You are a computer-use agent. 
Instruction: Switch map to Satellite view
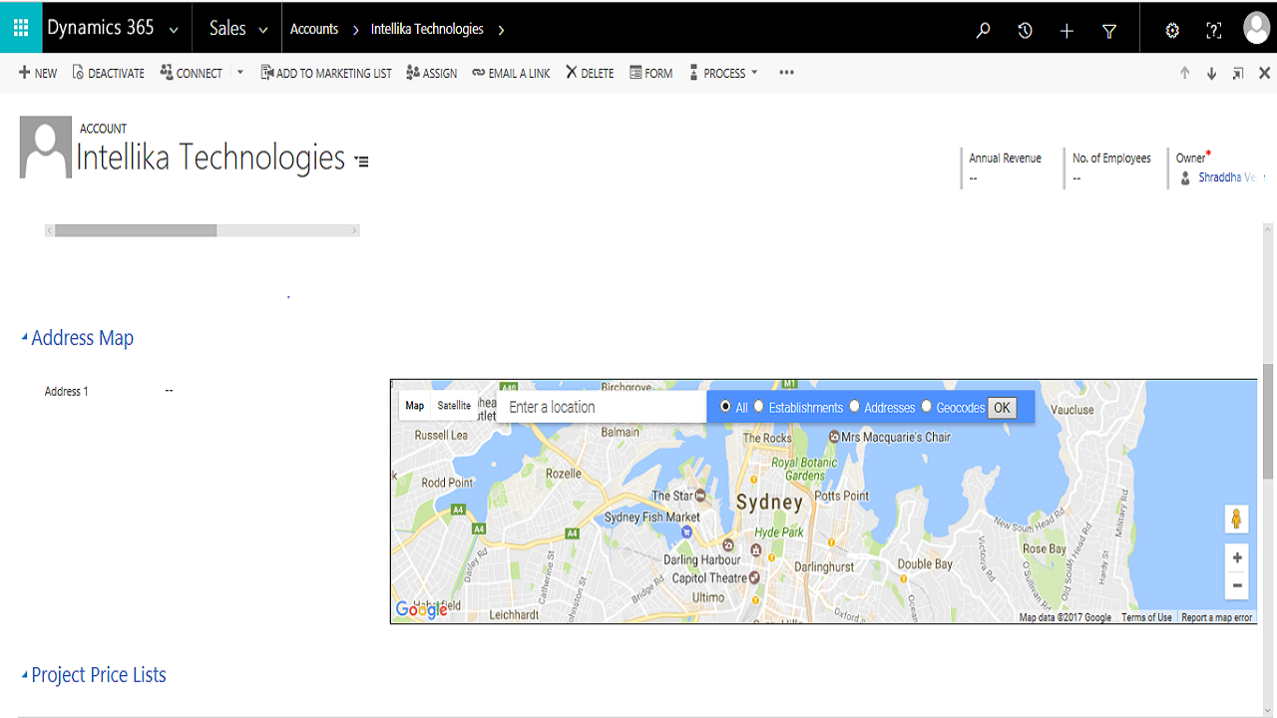pyautogui.click(x=454, y=406)
